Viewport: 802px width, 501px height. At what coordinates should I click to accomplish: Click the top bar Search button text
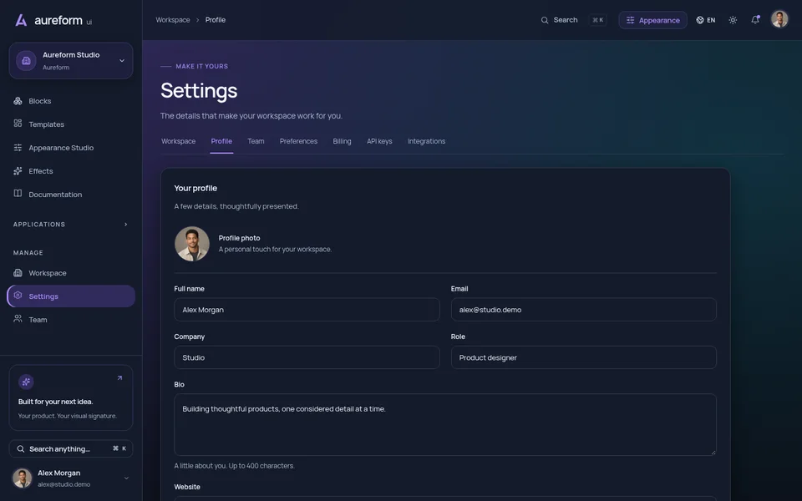tap(566, 20)
